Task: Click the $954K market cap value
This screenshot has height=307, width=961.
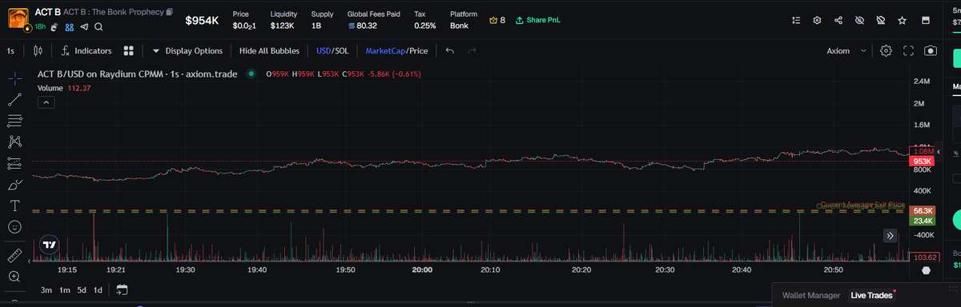Action: pos(202,20)
